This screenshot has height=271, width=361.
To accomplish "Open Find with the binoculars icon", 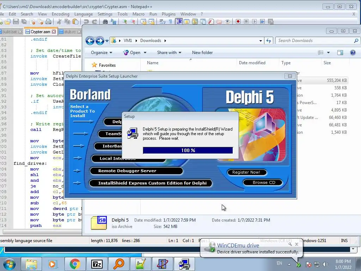I will pyautogui.click(x=105, y=22).
